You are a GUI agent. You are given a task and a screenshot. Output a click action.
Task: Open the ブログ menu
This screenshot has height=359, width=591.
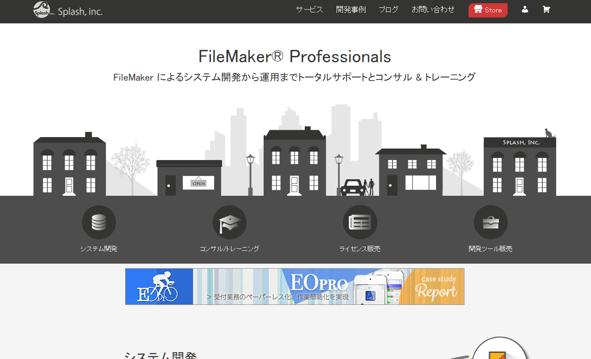tap(388, 9)
